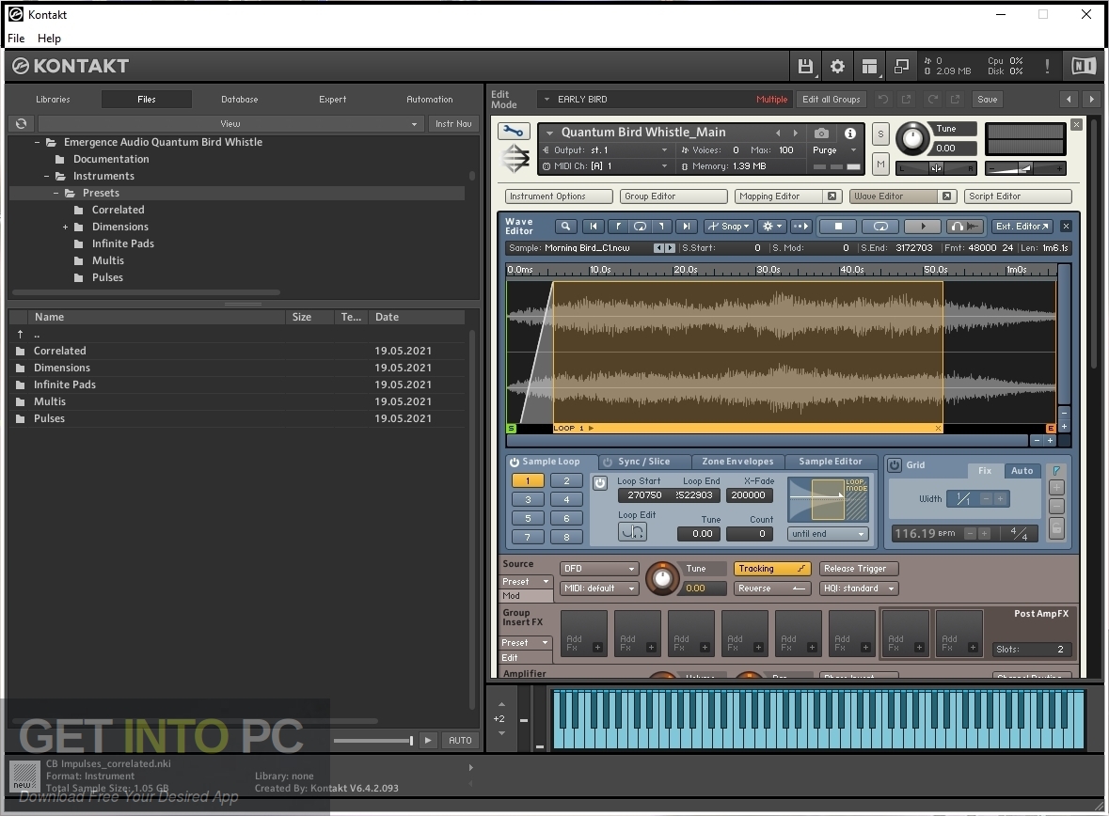The image size is (1109, 816).
Task: Open wave editor gear command menu
Action: click(771, 227)
